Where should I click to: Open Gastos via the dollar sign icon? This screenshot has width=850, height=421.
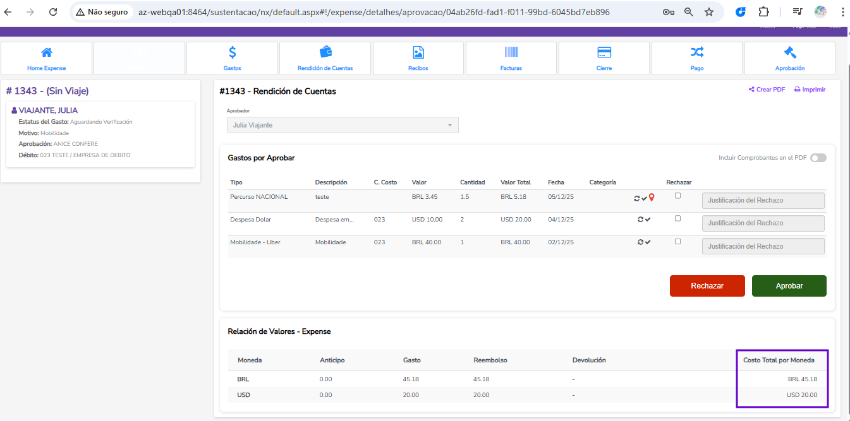coord(232,53)
